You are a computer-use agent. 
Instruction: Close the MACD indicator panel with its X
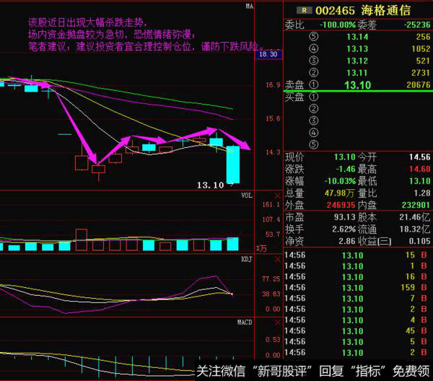pos(278,323)
